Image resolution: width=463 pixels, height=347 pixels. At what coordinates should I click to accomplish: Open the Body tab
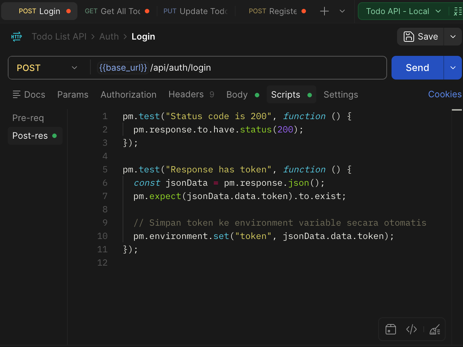click(243, 95)
